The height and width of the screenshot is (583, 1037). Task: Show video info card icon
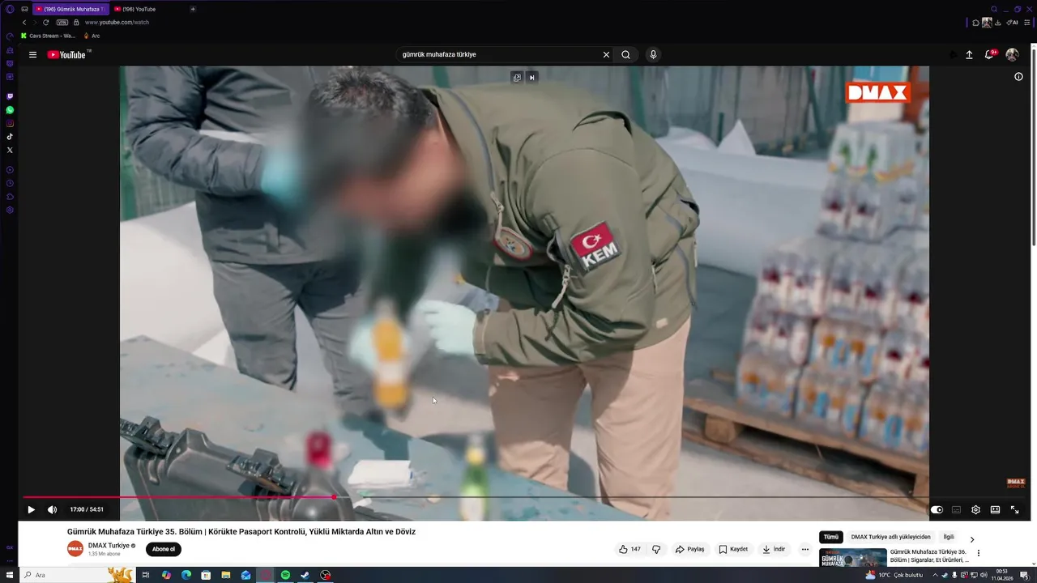pyautogui.click(x=1018, y=77)
